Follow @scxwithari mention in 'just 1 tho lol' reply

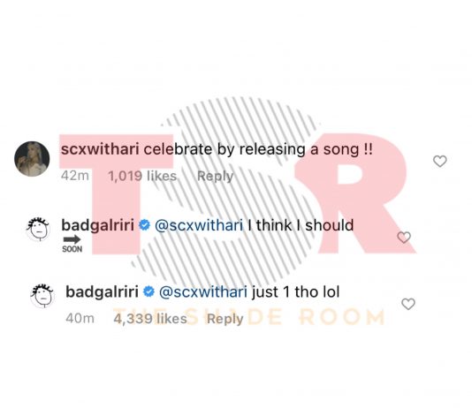coord(203,291)
